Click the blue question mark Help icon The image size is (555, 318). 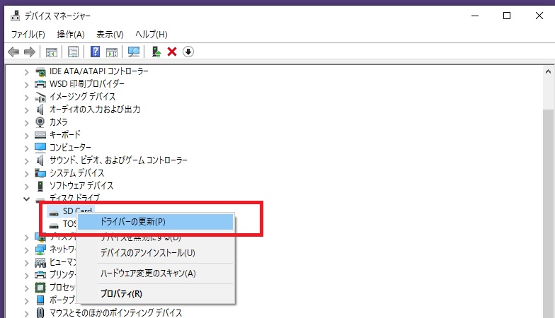coord(95,52)
